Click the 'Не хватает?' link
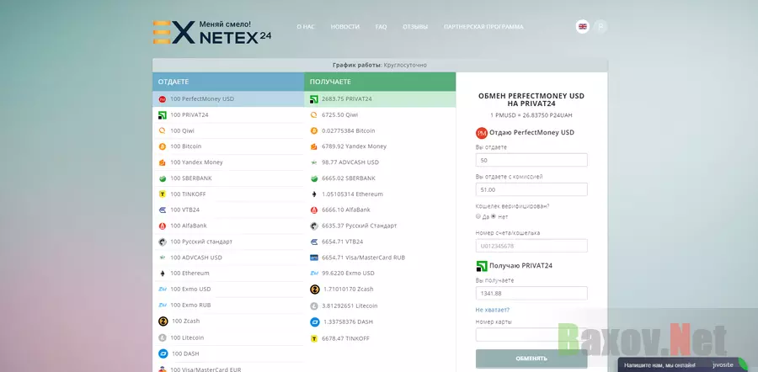This screenshot has width=758, height=372. click(493, 310)
